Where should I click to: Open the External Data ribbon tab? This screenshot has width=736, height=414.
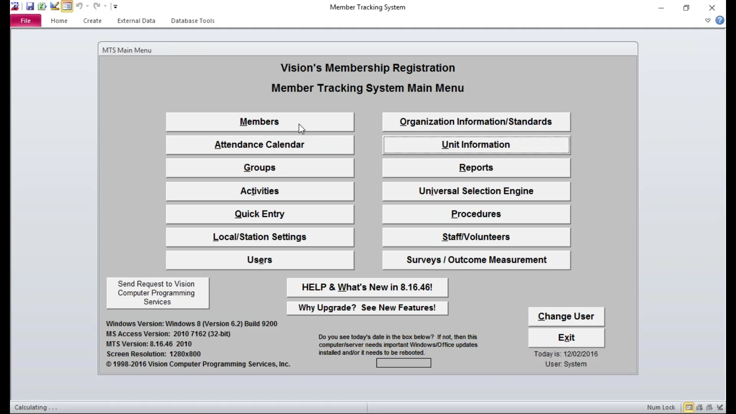click(136, 21)
